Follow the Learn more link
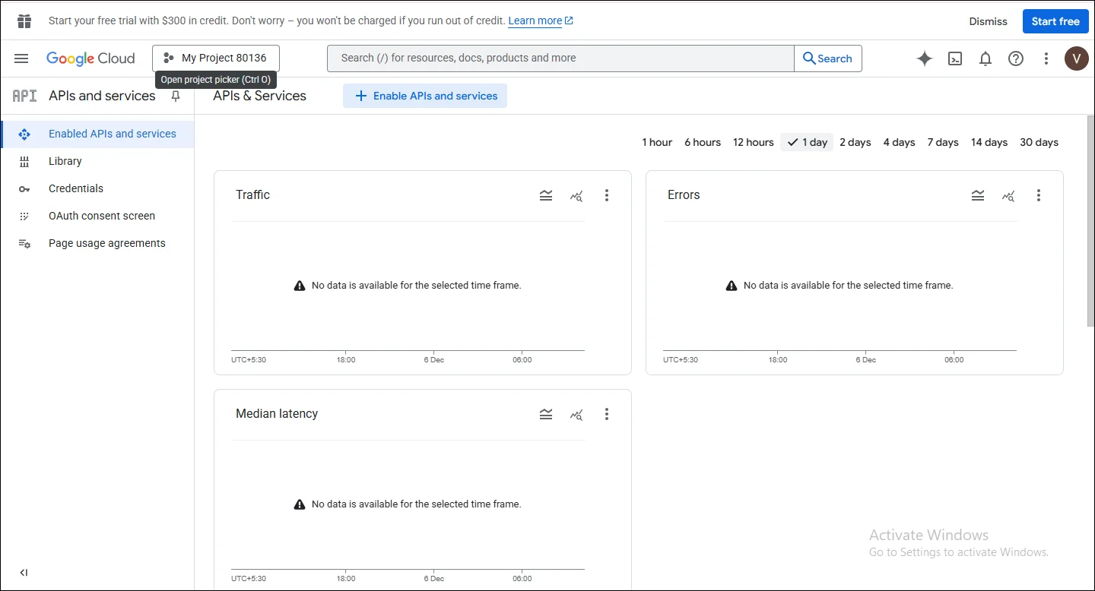The width and height of the screenshot is (1095, 591). 541,21
